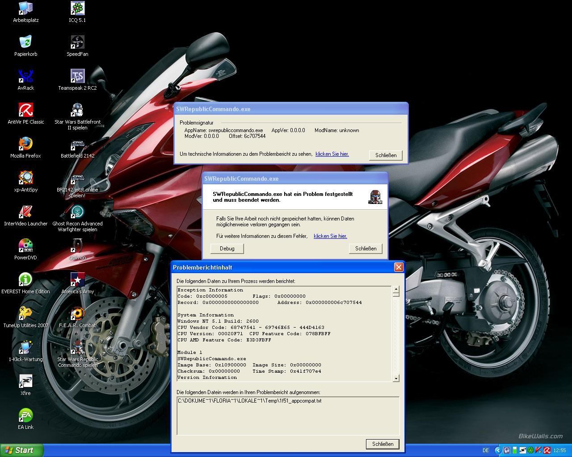Select the Oblivion desktop shortcut
572x457 pixels.
click(78, 249)
